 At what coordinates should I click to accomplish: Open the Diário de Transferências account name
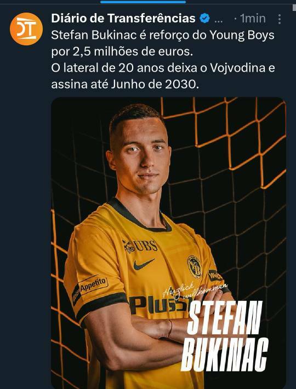point(123,19)
